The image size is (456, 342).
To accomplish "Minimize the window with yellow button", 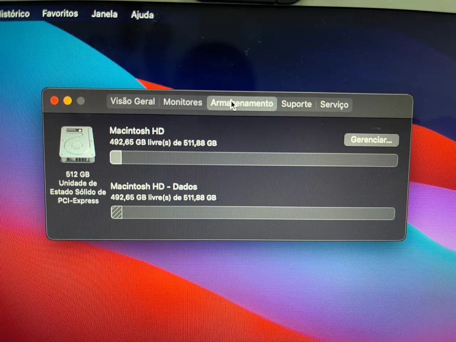I will coord(67,101).
